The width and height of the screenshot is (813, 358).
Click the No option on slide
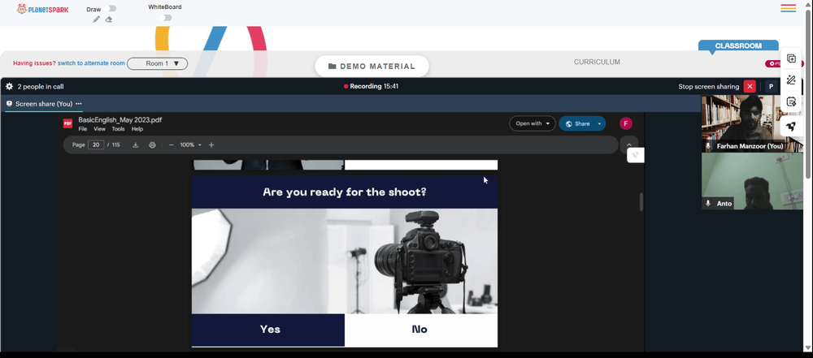pyautogui.click(x=420, y=330)
